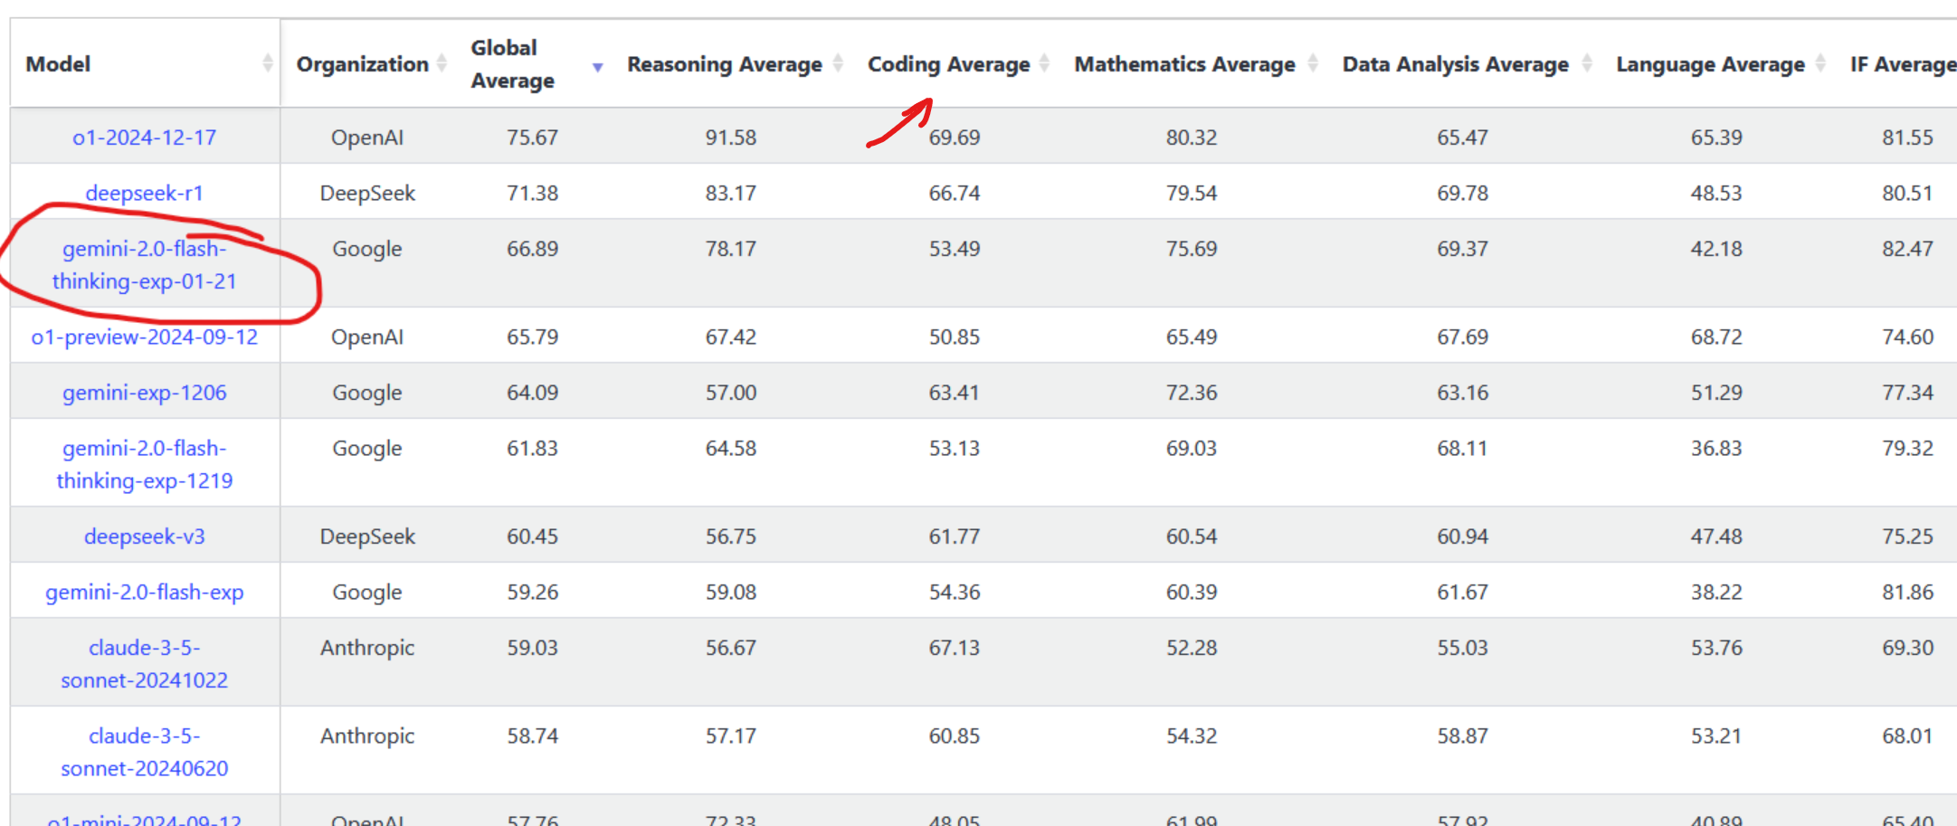Open the deepseek-v3 model link

[x=145, y=536]
